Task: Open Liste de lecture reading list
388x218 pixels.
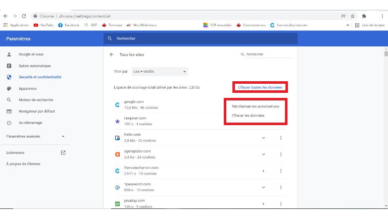Action: tap(370, 25)
